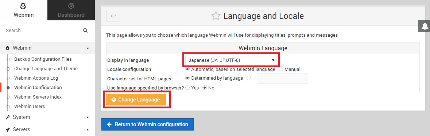The height and width of the screenshot is (136, 430).
Task: Click the System wrench icon
Action: (8, 117)
